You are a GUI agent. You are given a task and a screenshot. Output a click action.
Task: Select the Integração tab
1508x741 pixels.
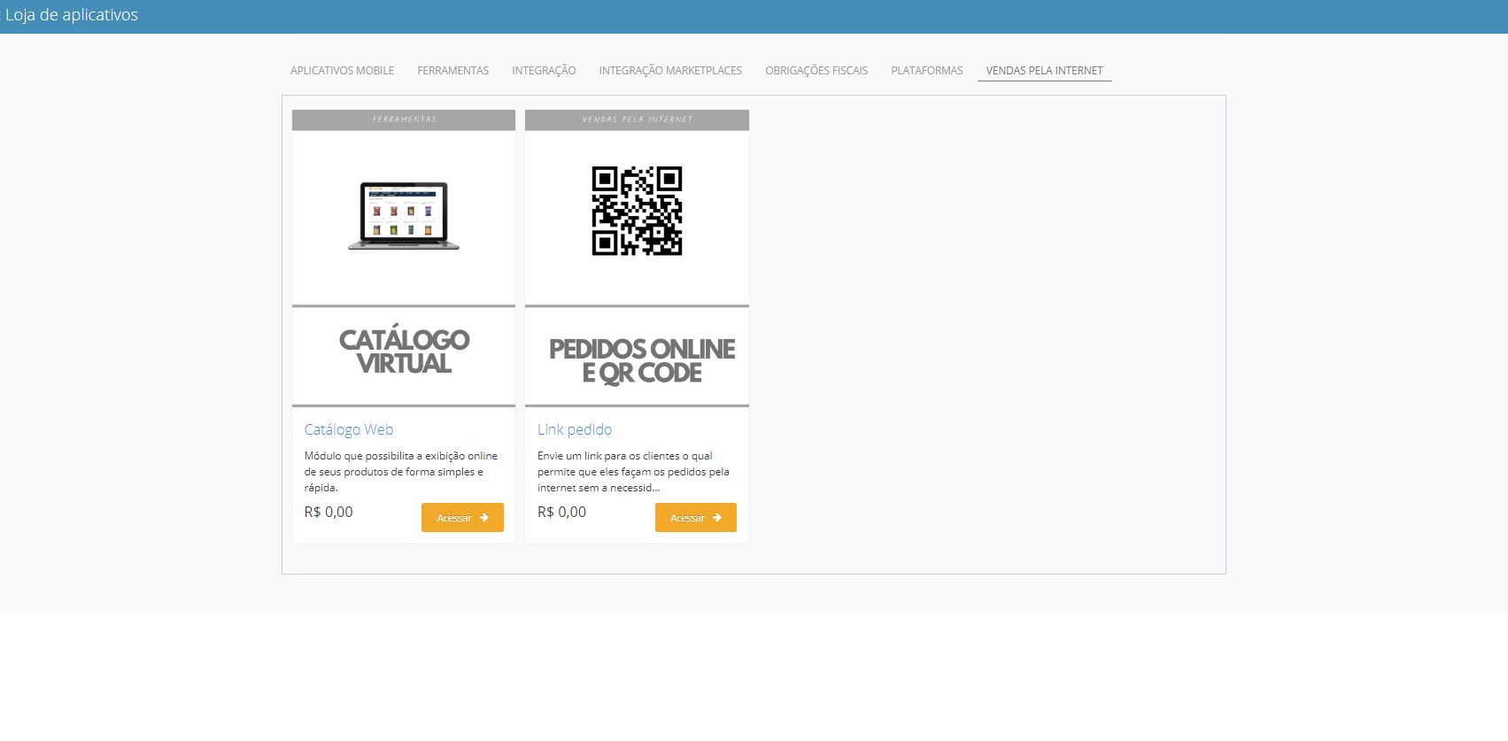pyautogui.click(x=544, y=71)
